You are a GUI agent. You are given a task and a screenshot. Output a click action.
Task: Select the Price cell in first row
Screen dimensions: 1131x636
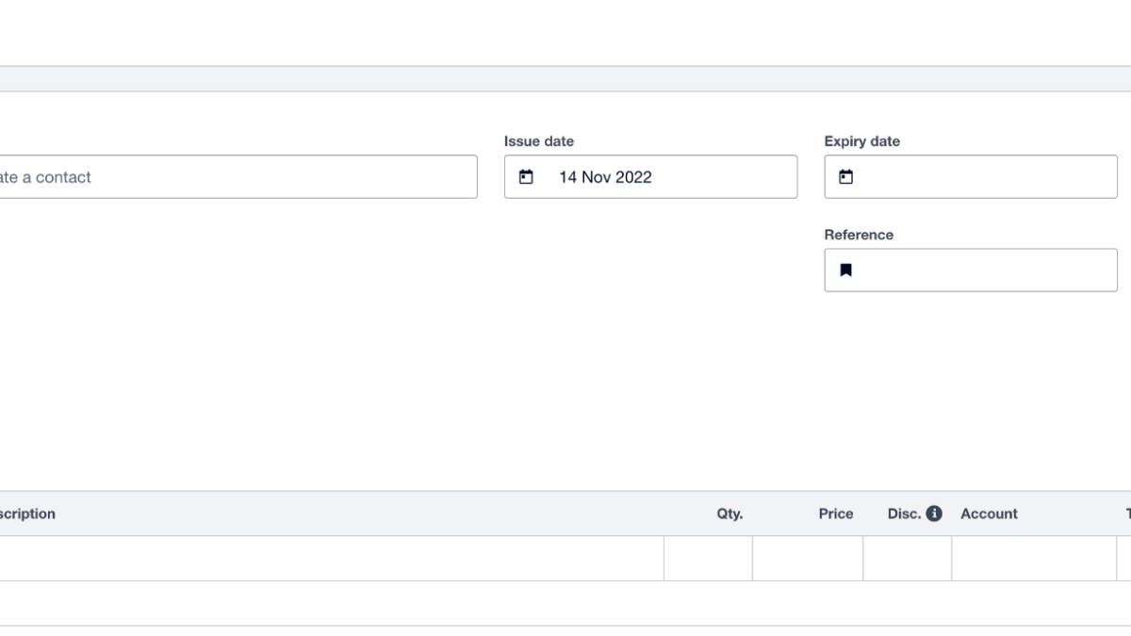(808, 559)
